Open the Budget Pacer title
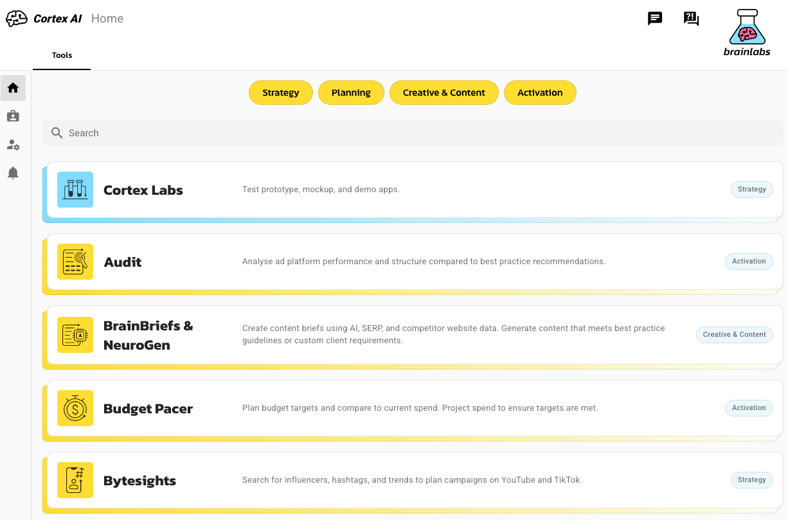The height and width of the screenshot is (520, 788). [148, 409]
